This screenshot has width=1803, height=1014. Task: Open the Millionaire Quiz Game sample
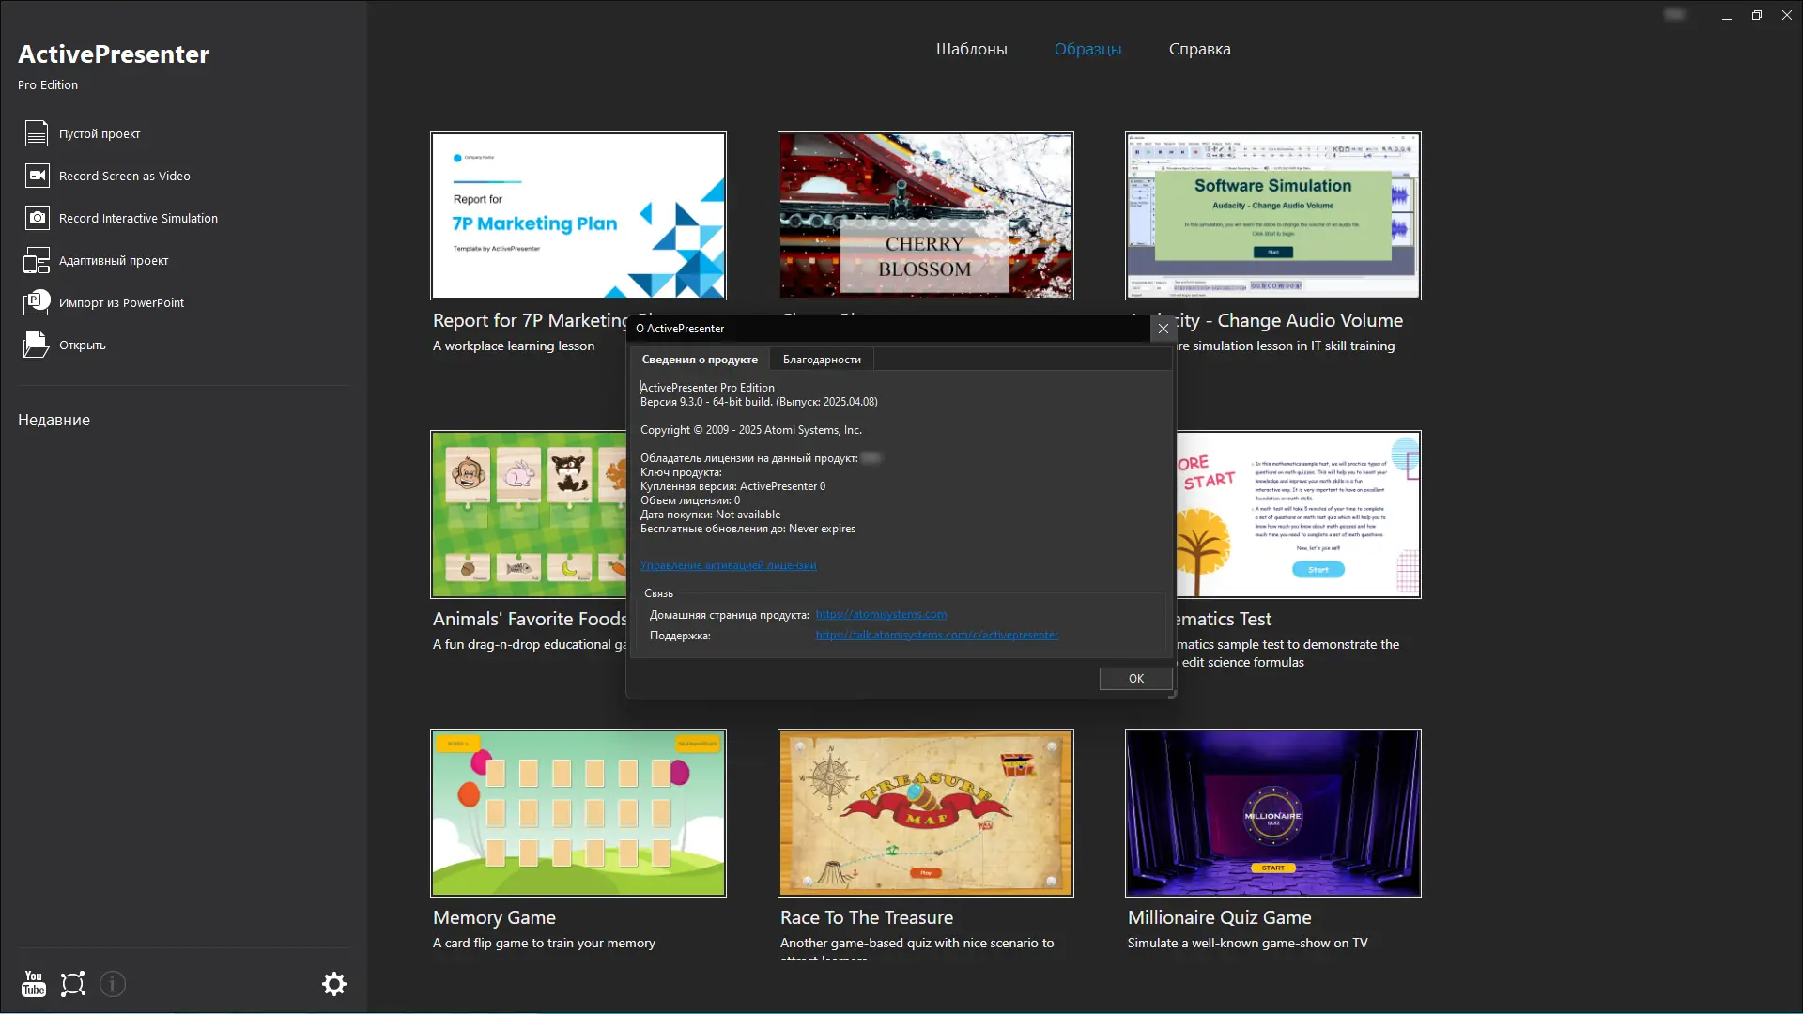point(1272,813)
